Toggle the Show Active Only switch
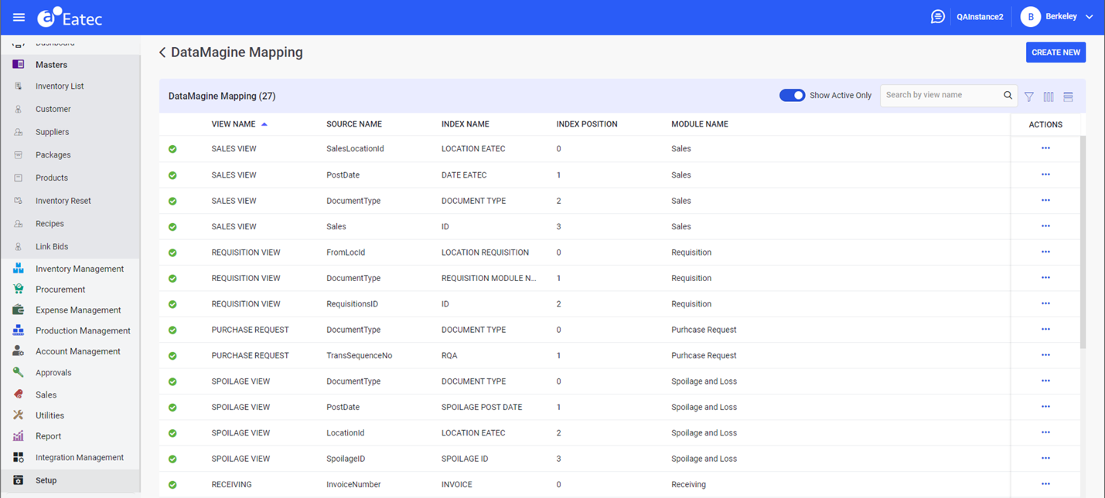This screenshot has width=1105, height=498. point(792,96)
